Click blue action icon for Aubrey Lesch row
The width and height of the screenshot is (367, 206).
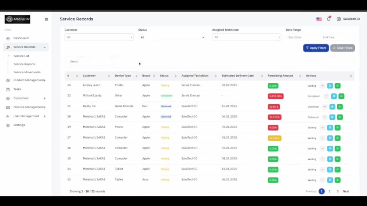click(x=330, y=86)
